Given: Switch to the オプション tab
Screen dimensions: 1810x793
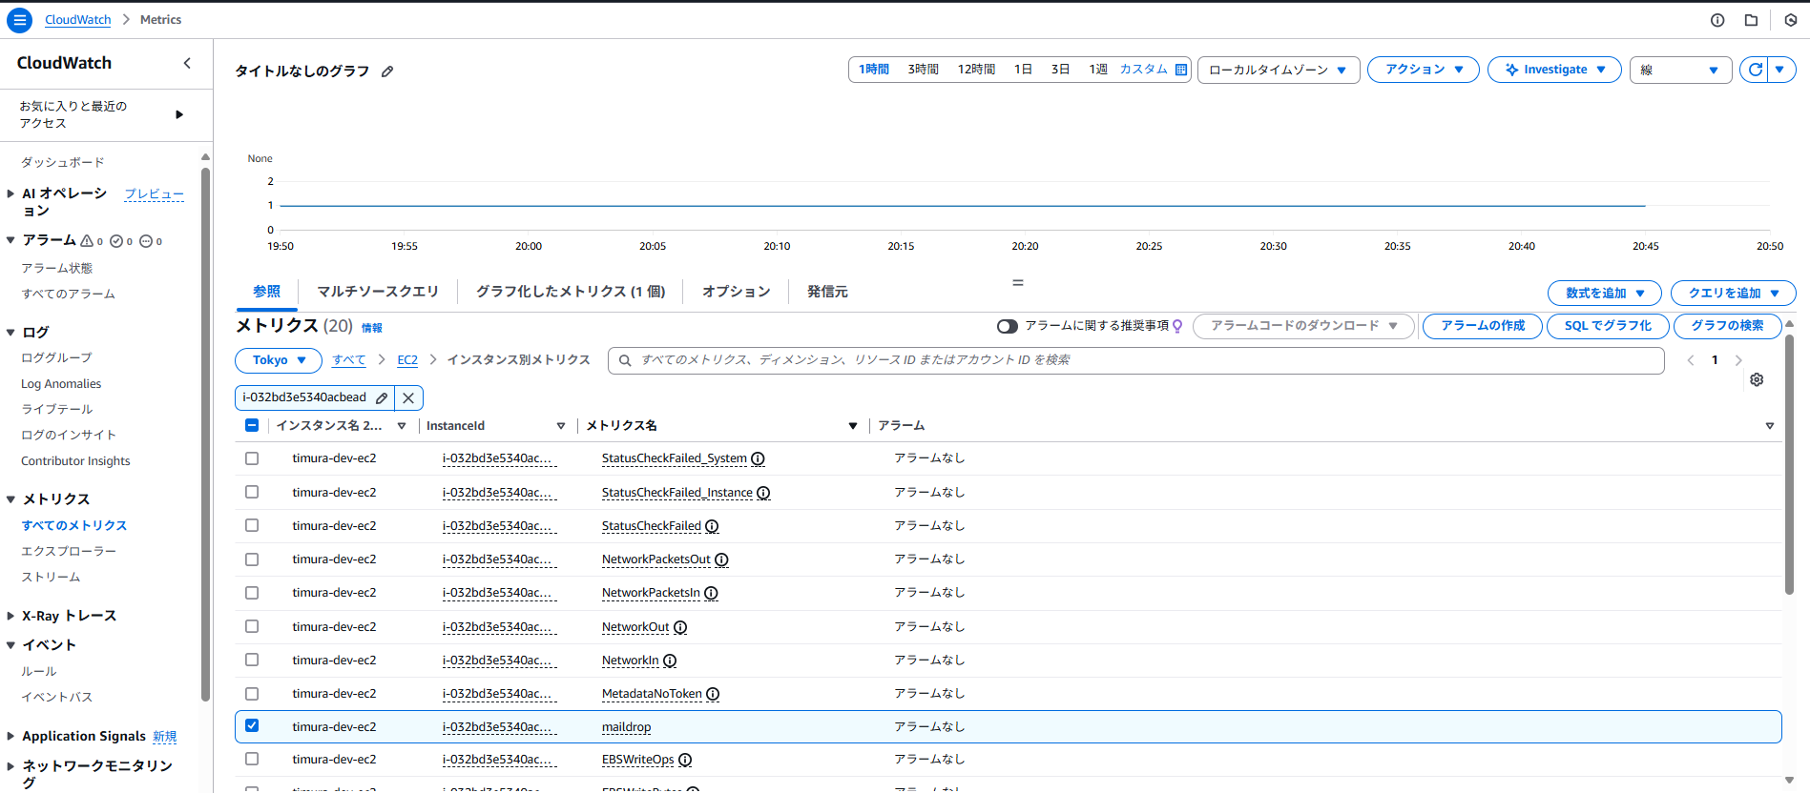Looking at the screenshot, I should coord(737,292).
